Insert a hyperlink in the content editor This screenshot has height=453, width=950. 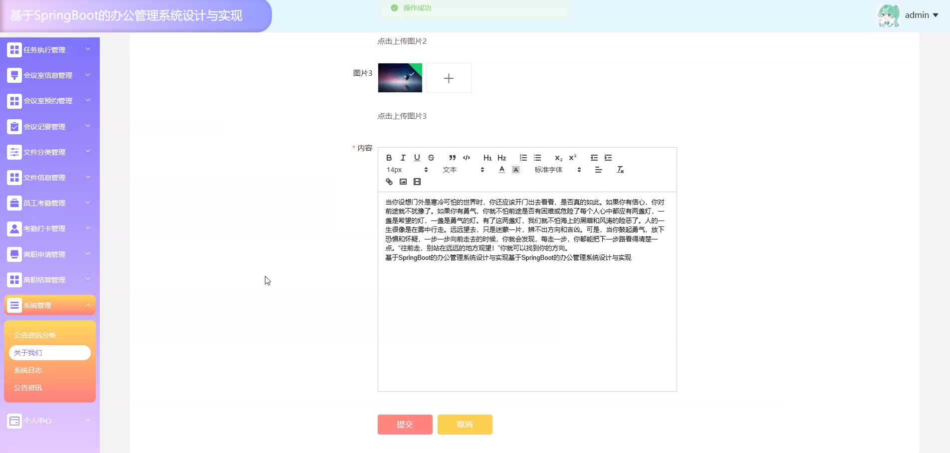pos(388,182)
